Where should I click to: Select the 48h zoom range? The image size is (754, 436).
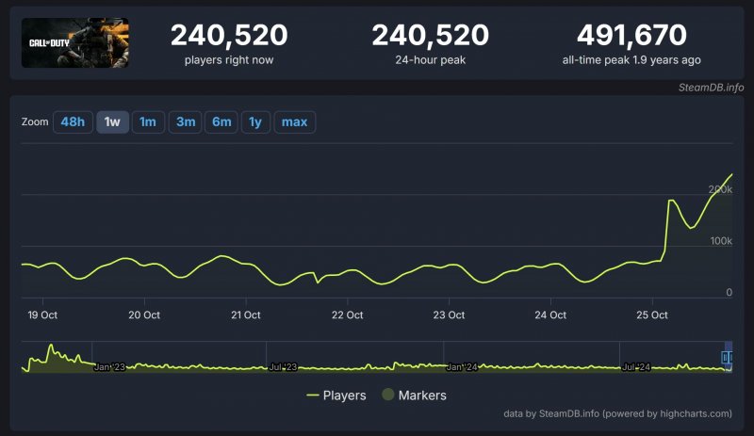[73, 122]
